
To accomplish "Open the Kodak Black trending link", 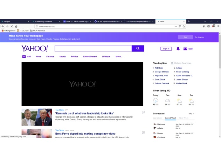I will click(x=182, y=83).
